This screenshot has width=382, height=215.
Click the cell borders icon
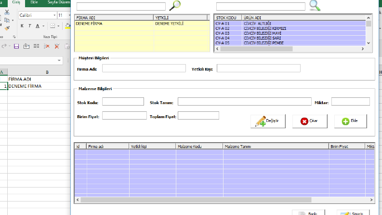(53, 26)
